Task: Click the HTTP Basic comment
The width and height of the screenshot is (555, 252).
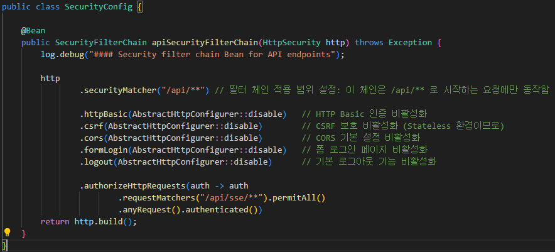Action: pyautogui.click(x=365, y=114)
